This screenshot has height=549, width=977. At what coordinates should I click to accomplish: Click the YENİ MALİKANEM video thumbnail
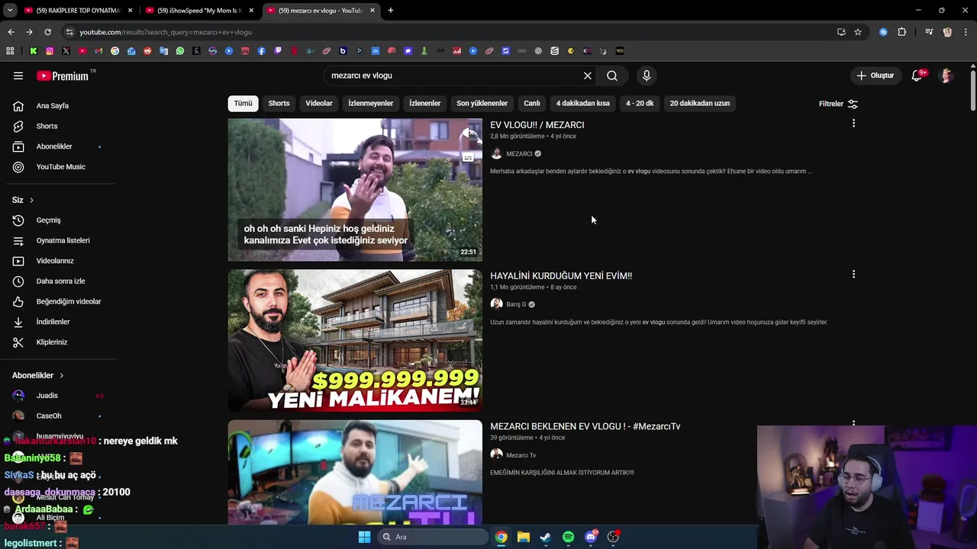pos(355,340)
